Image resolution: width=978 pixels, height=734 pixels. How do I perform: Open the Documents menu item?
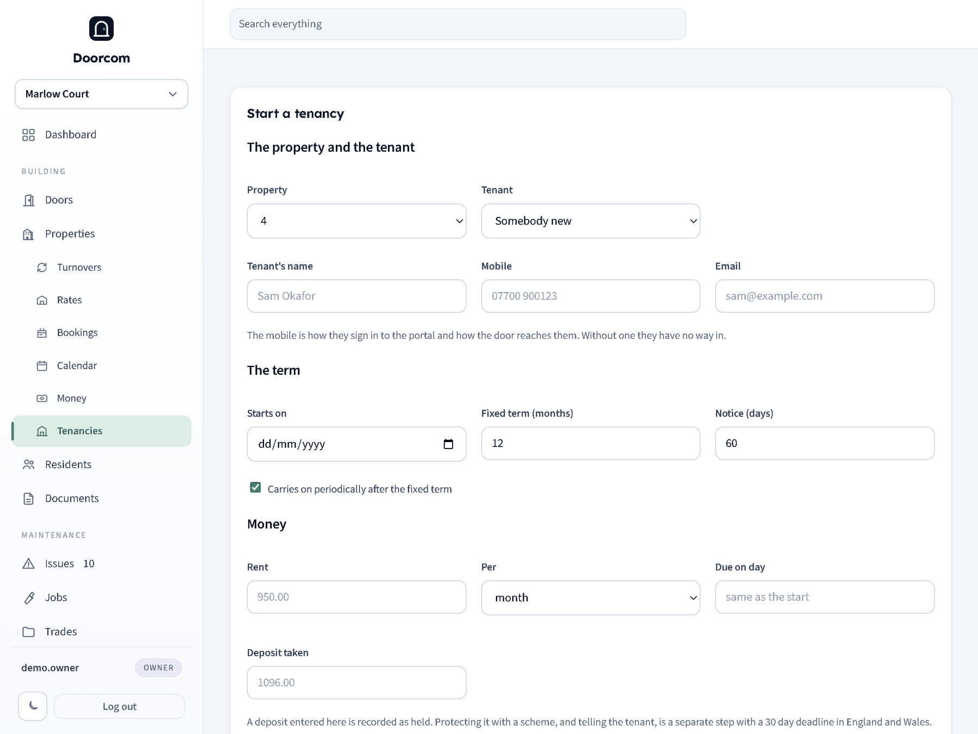point(102,499)
